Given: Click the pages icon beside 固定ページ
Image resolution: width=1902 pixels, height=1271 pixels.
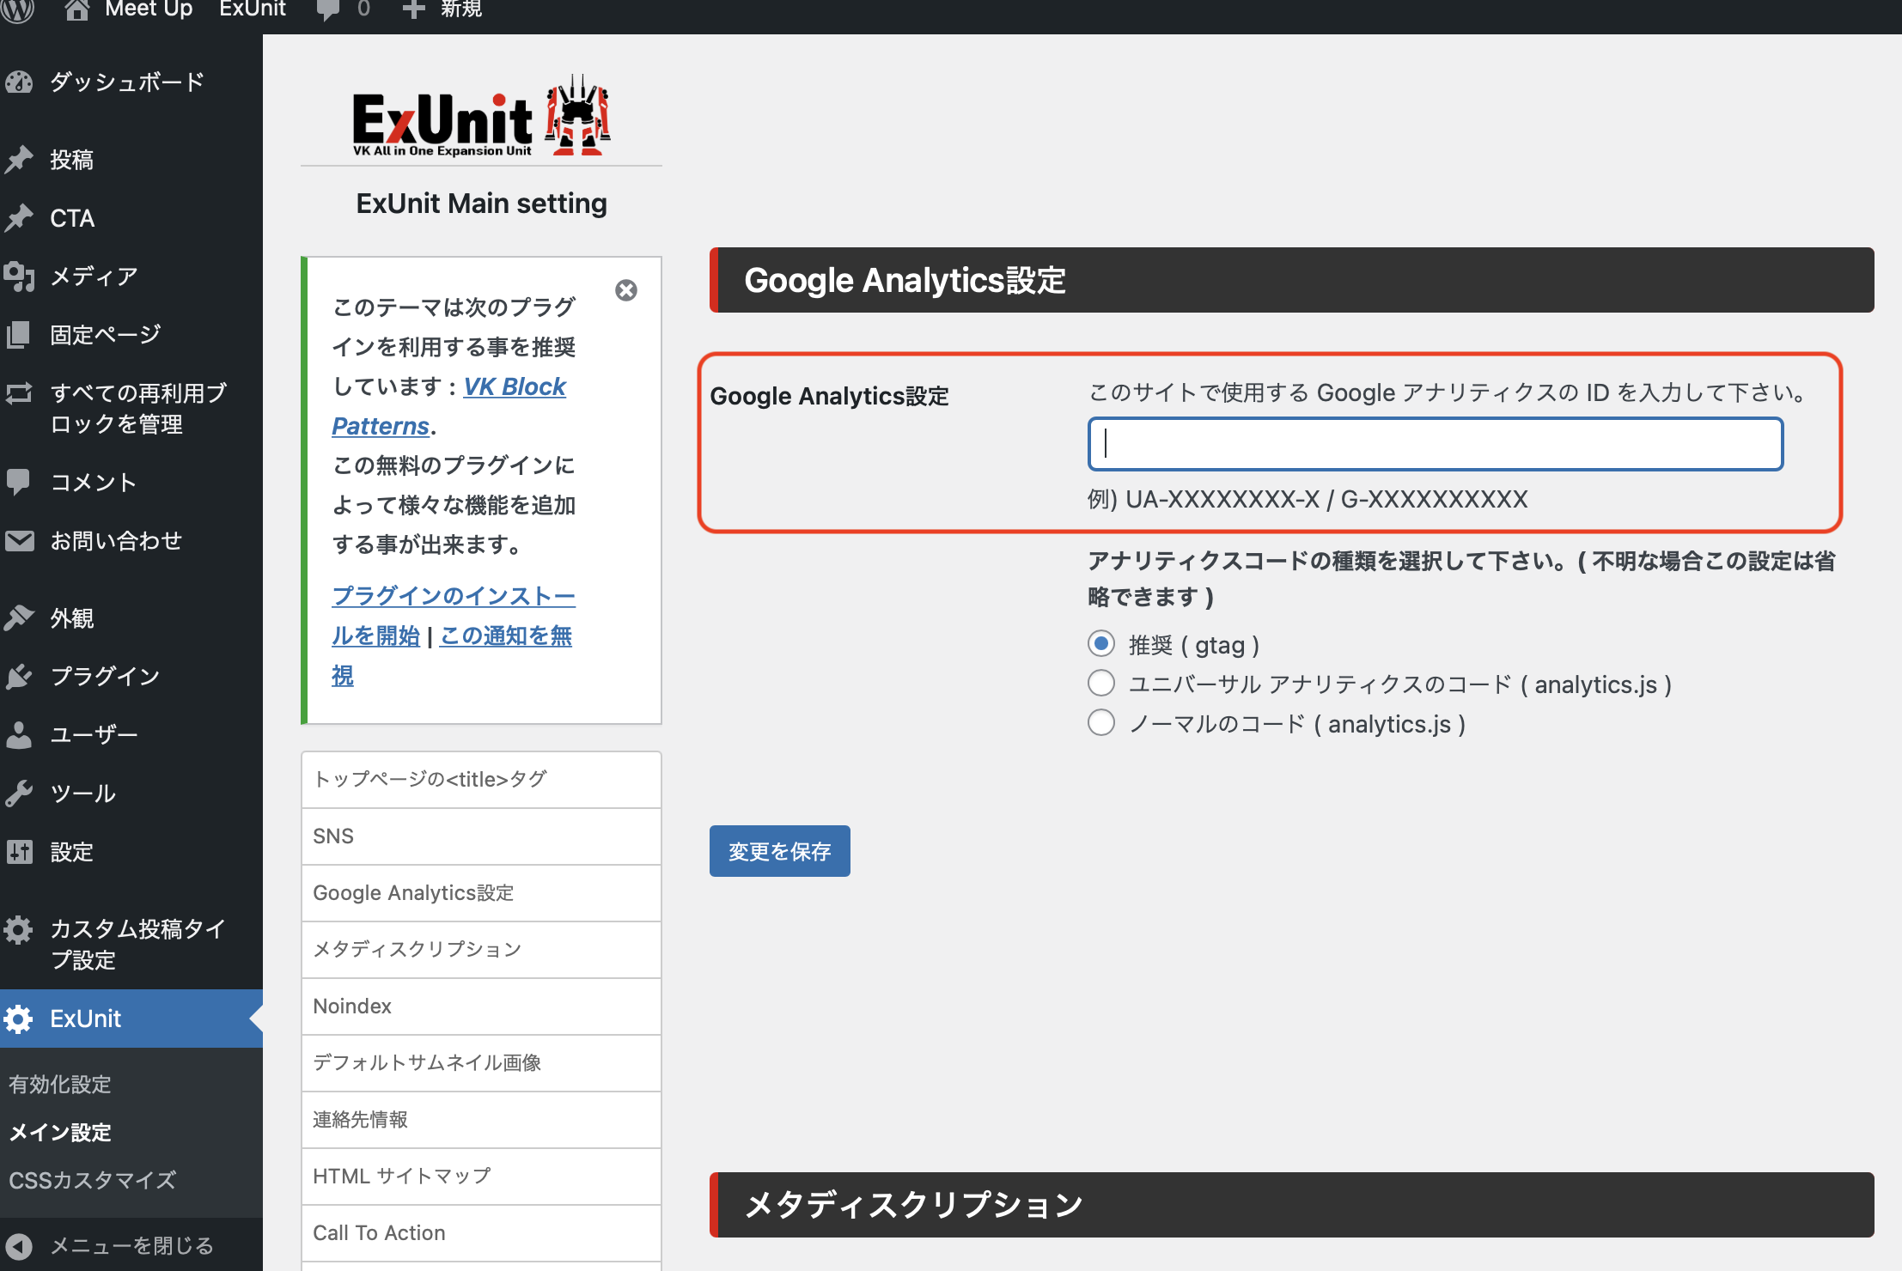Looking at the screenshot, I should [x=19, y=335].
